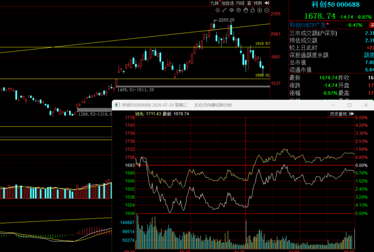Screen dimensions: 374x252
Task: Collapse side panel with arrow icon
Action: coord(267,3)
